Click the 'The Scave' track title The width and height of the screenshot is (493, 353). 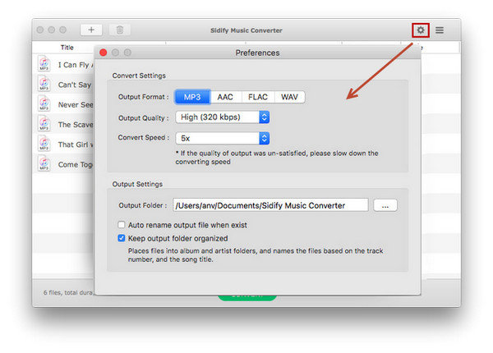76,125
